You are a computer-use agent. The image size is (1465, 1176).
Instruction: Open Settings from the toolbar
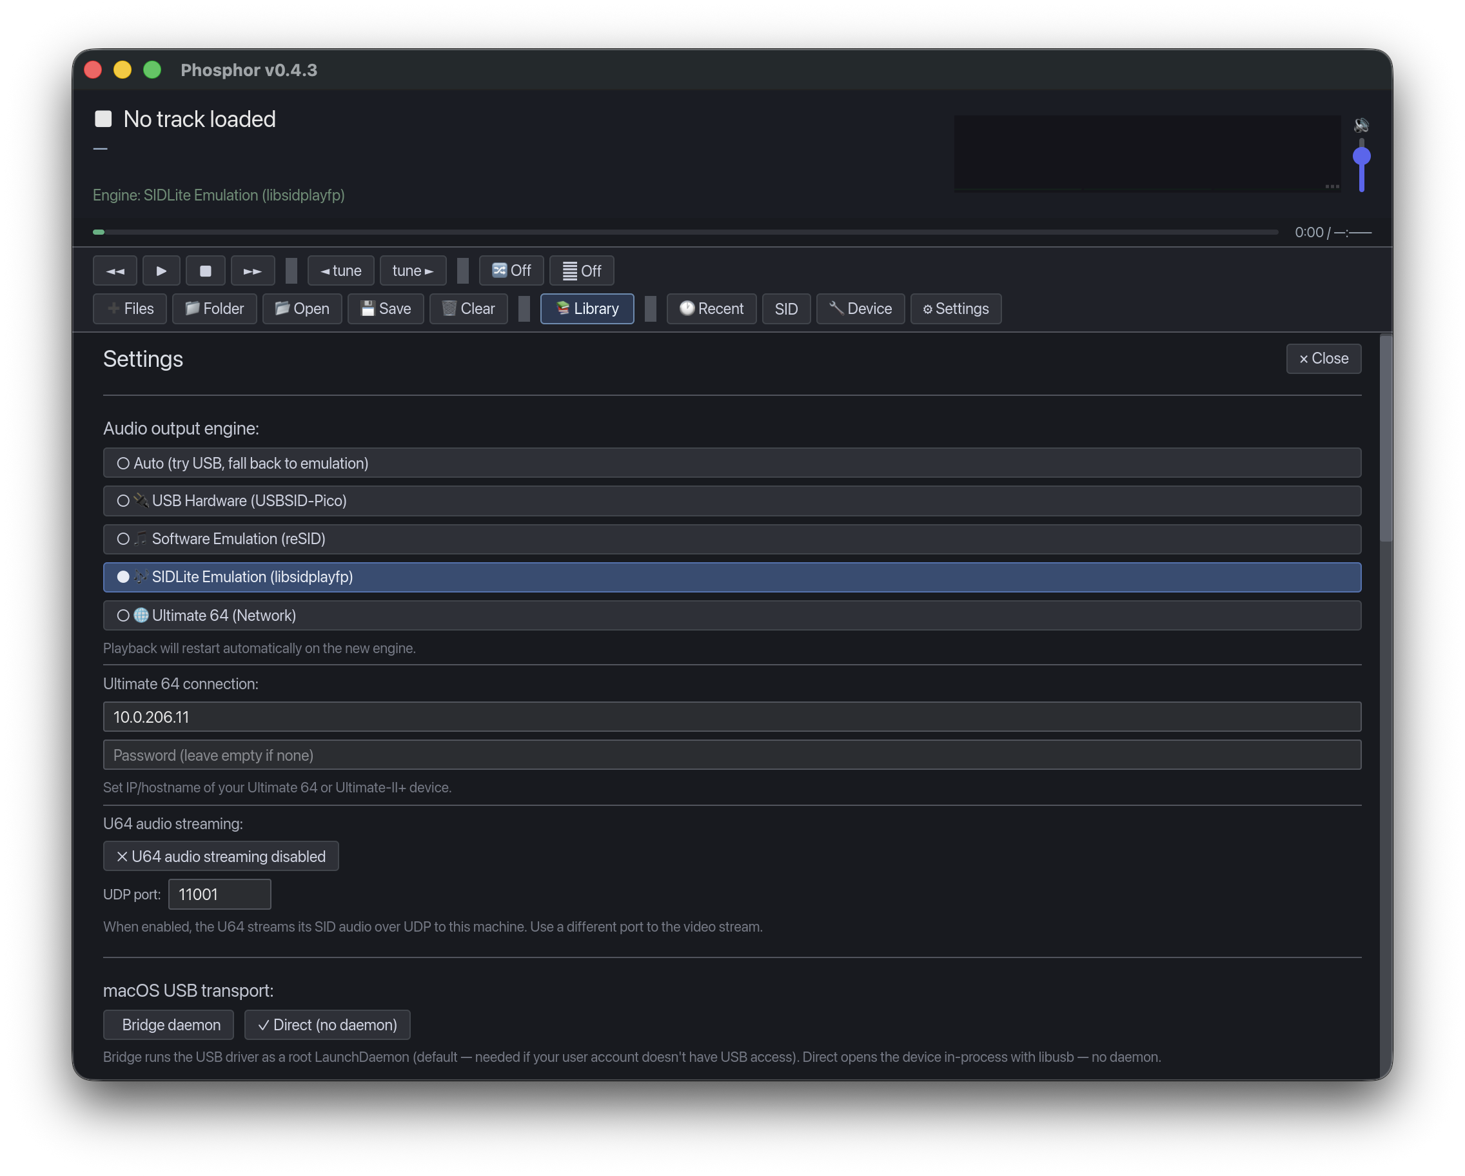956,309
